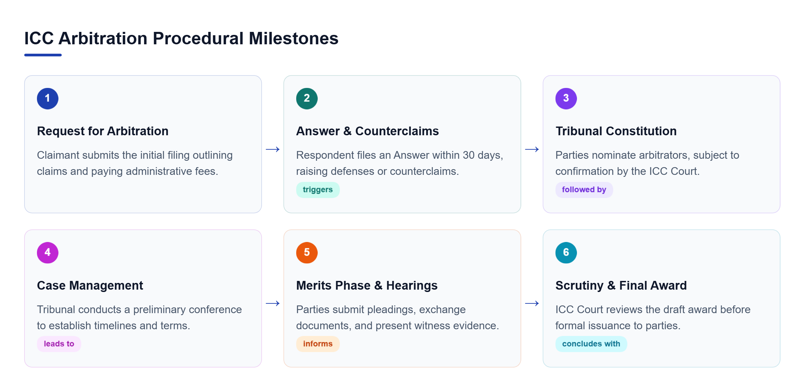Click the 'triggers' tag
The image size is (806, 392).
[318, 190]
